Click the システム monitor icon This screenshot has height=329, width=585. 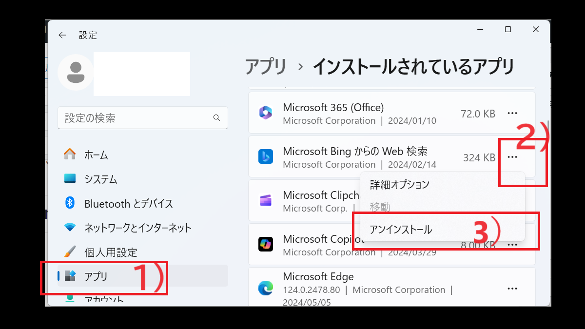point(70,178)
